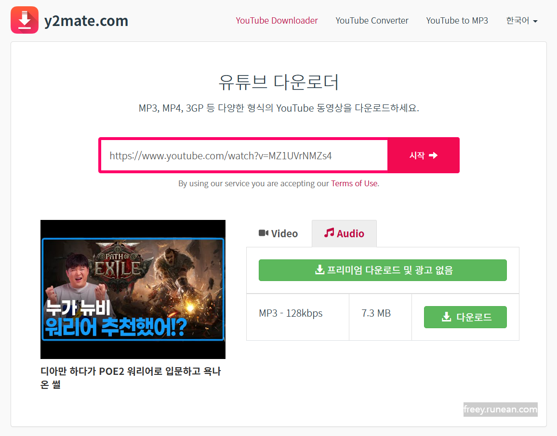The height and width of the screenshot is (436, 557).
Task: Click the arrow icon inside the 시작 button
Action: [433, 155]
